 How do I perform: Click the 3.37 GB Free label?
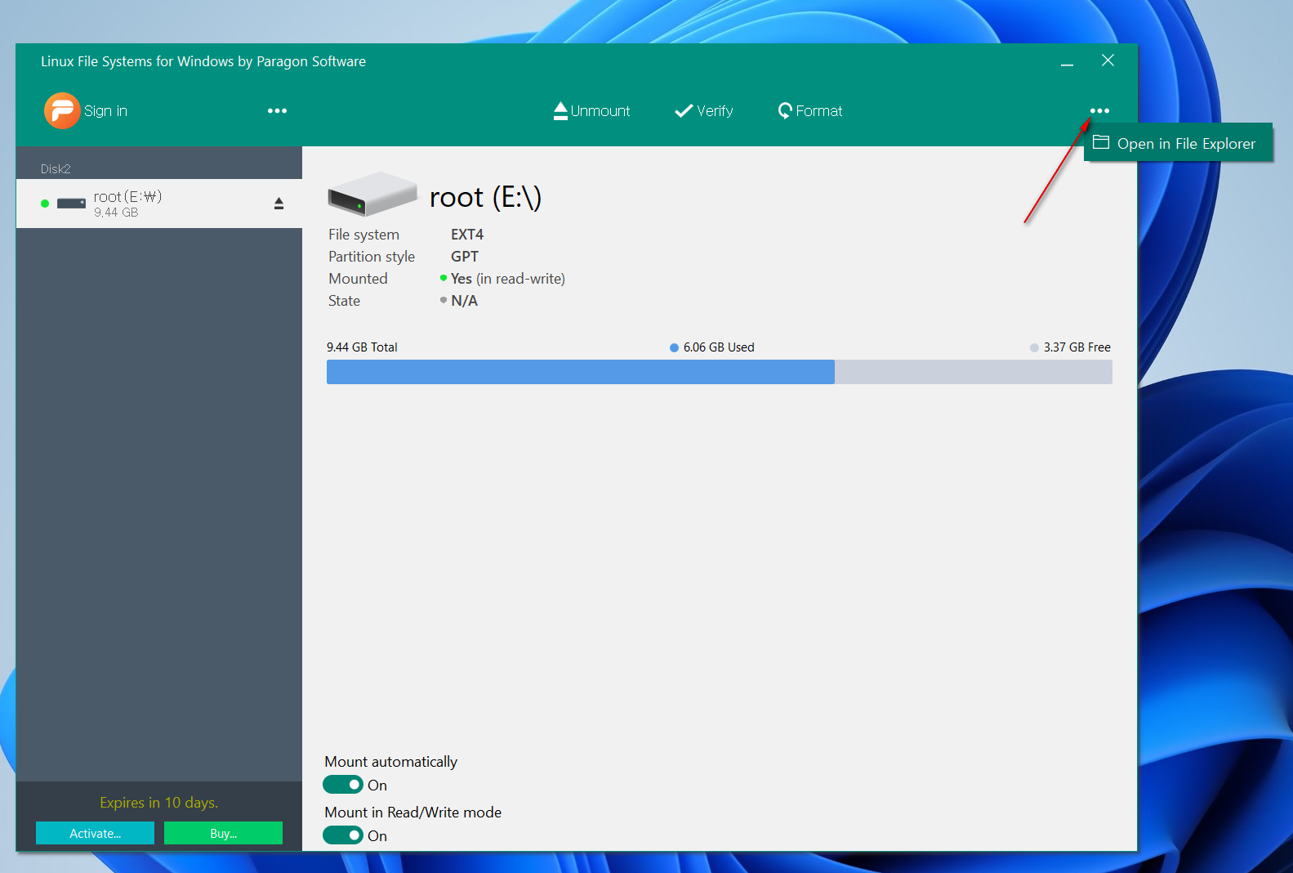1077,347
